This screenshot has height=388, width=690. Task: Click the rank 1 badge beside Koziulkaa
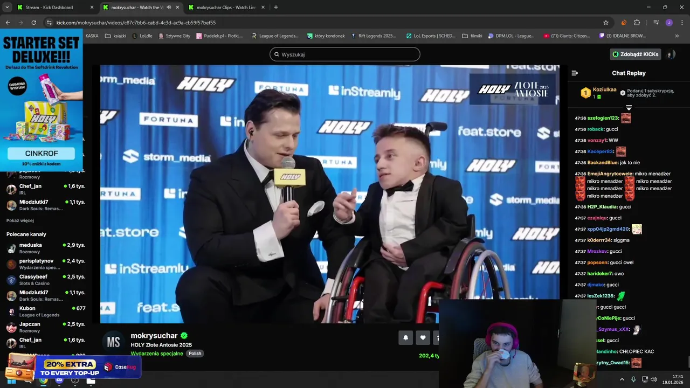click(x=585, y=93)
